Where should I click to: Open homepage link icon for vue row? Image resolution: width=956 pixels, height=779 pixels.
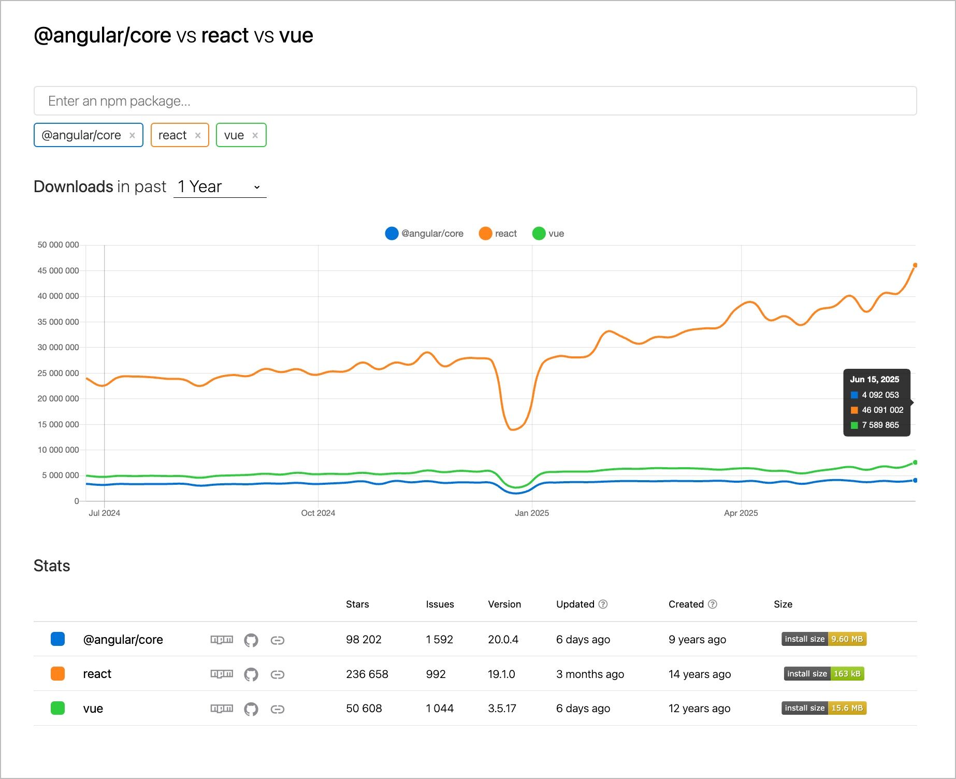click(278, 710)
